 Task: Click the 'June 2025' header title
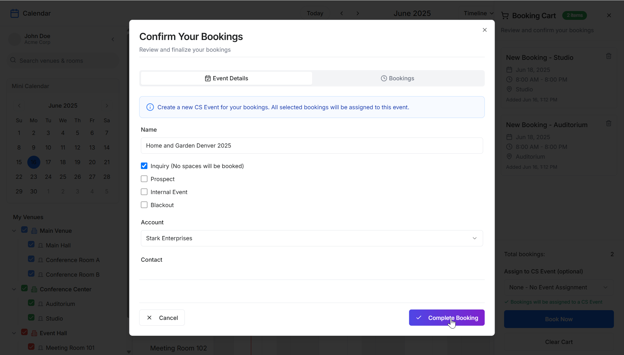(x=412, y=13)
